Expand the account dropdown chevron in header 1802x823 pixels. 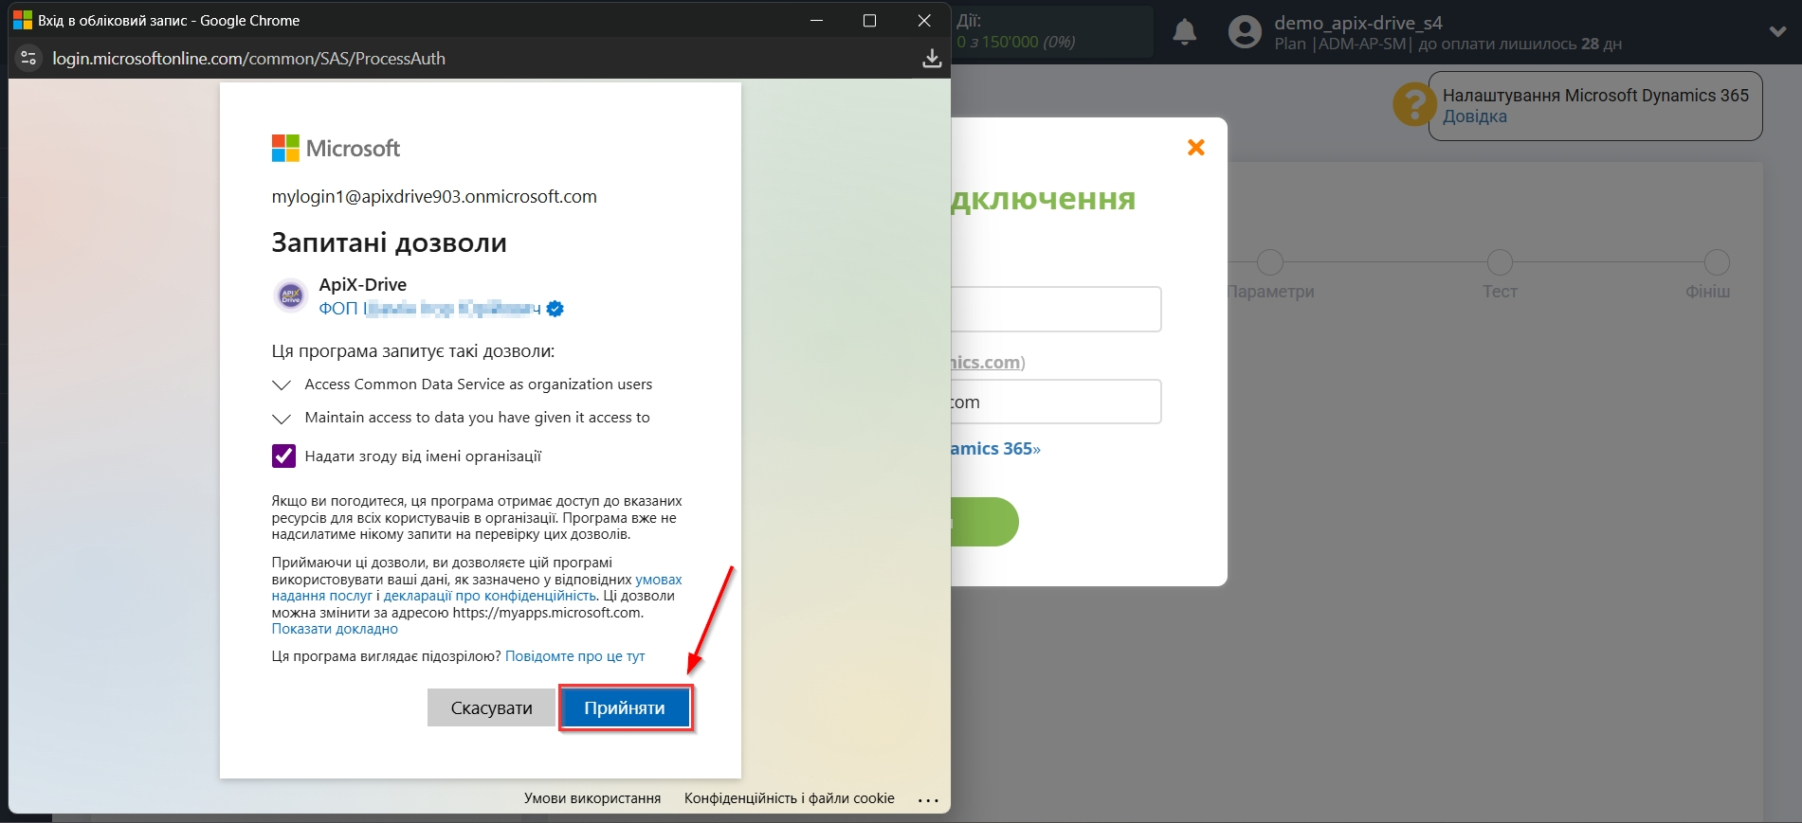[1777, 31]
